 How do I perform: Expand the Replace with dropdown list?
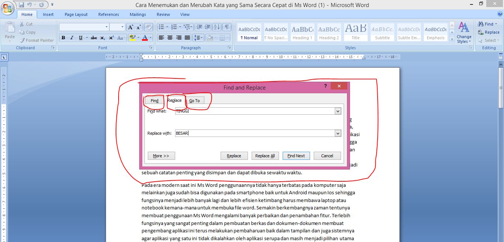(337, 133)
